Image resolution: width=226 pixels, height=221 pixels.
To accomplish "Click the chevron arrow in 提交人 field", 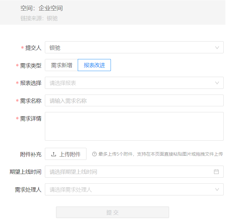I will click(217, 48).
